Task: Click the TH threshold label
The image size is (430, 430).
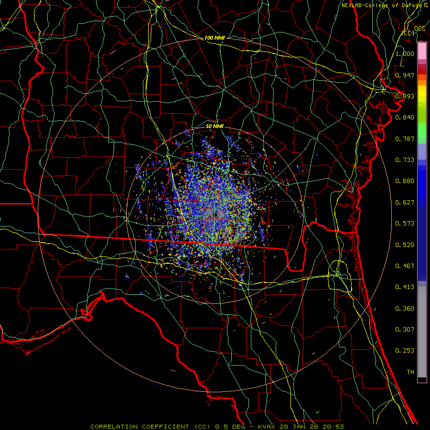Action: coord(410,372)
